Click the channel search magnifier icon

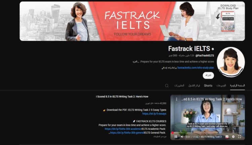pos(167,86)
